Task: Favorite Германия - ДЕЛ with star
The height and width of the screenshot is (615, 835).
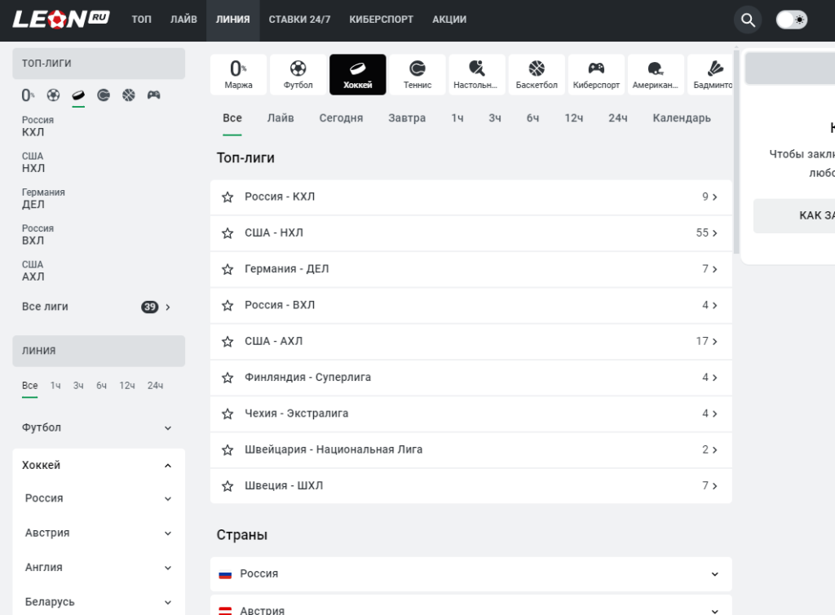Action: click(x=228, y=269)
